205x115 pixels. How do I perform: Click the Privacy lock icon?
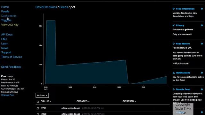(x=174, y=26)
